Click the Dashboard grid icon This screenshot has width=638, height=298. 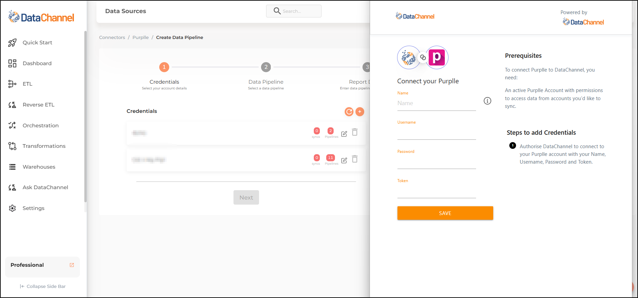pos(12,63)
